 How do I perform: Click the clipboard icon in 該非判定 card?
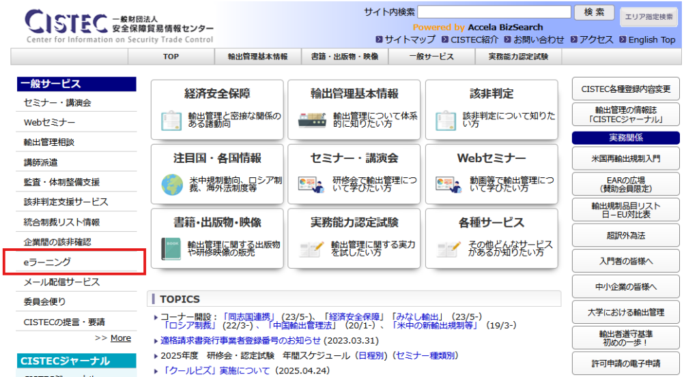tap(446, 120)
